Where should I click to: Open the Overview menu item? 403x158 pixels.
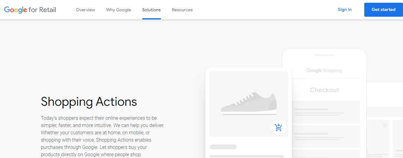(x=85, y=10)
